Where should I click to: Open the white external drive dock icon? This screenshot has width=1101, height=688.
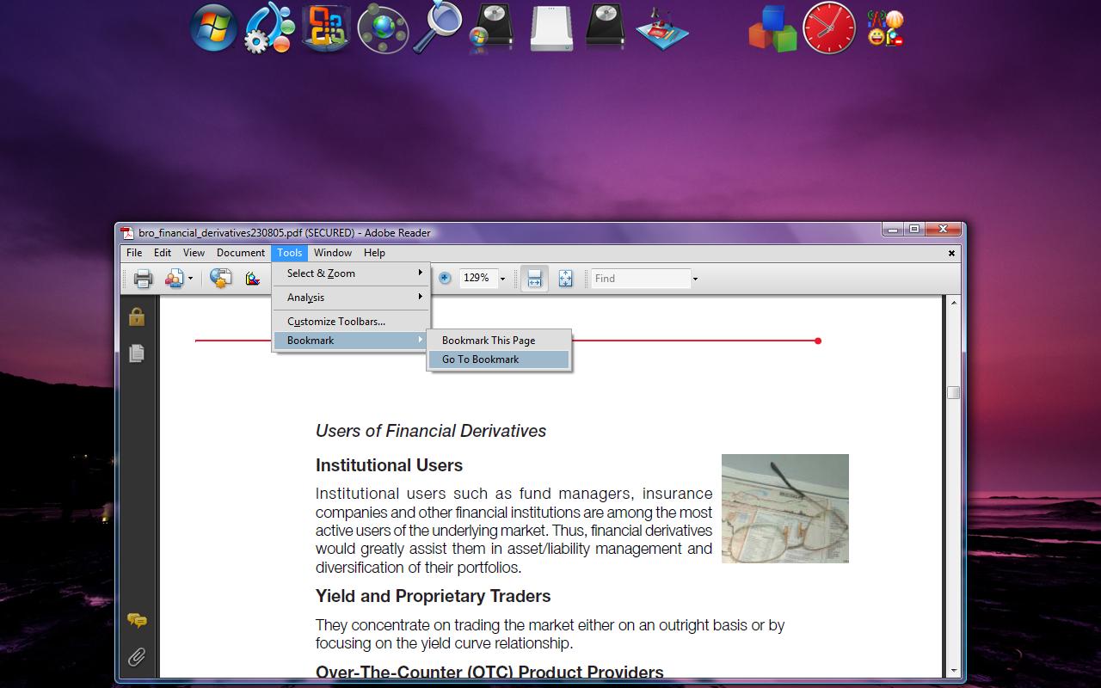551,28
